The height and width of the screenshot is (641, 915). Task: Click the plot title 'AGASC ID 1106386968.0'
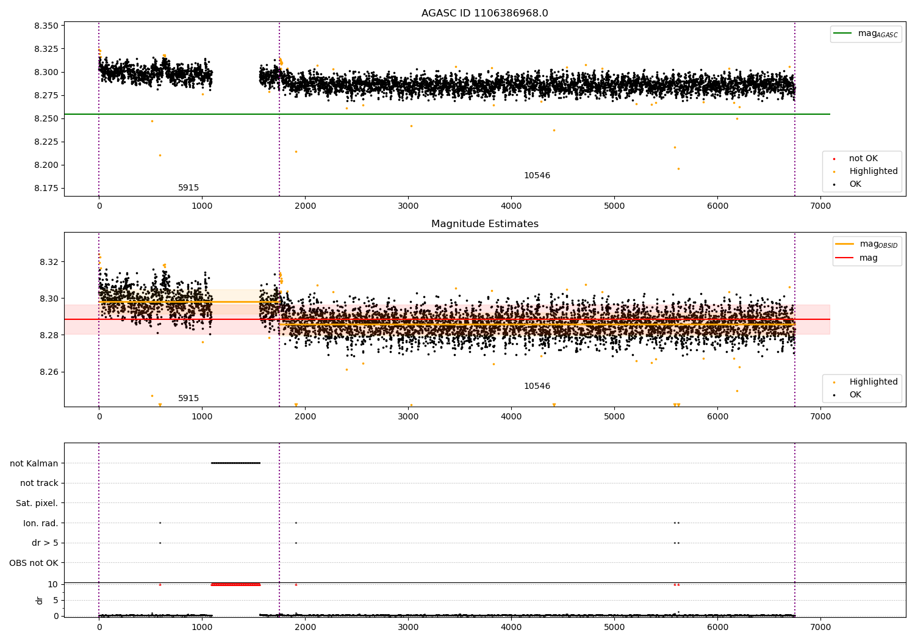click(484, 13)
